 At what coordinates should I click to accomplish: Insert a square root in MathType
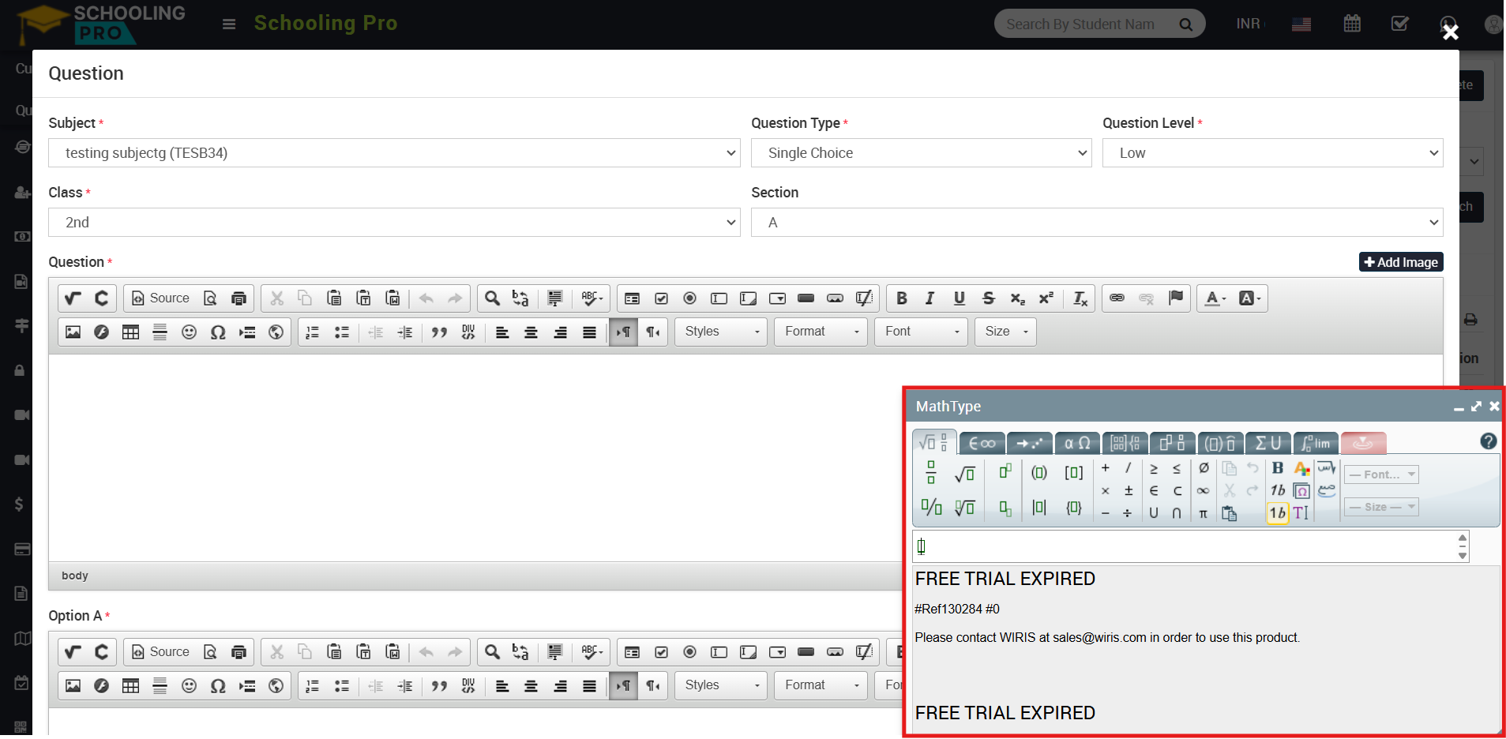click(964, 474)
